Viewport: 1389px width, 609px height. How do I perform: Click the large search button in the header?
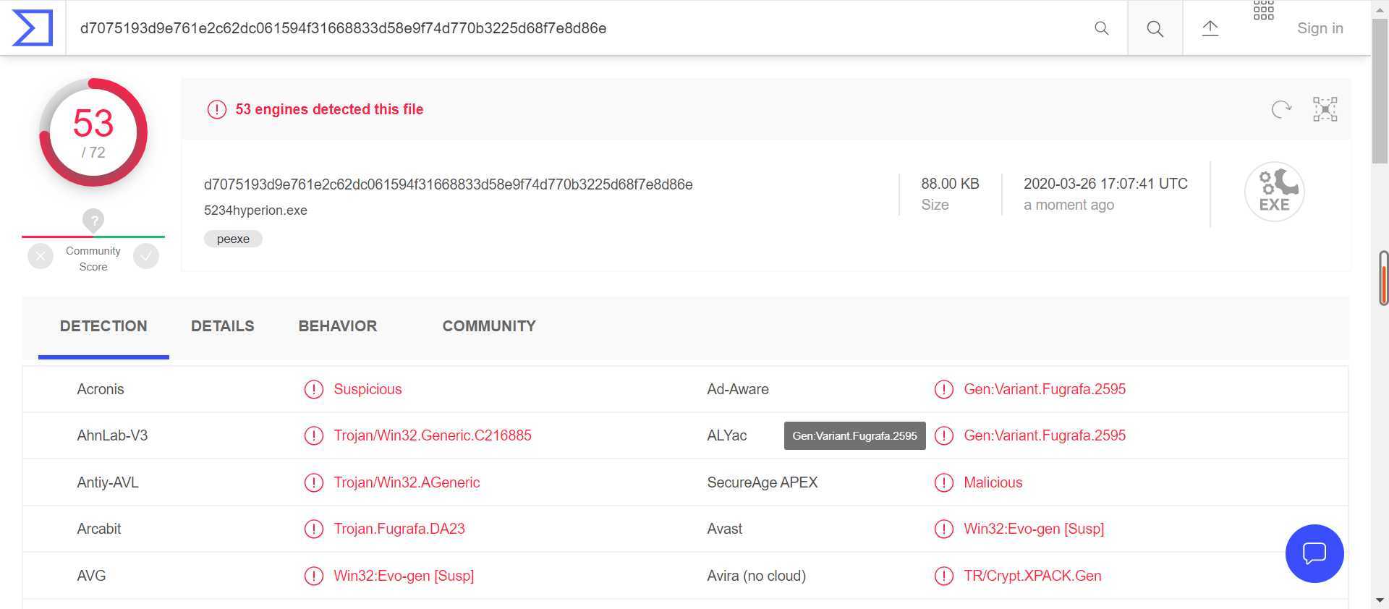[1155, 28]
